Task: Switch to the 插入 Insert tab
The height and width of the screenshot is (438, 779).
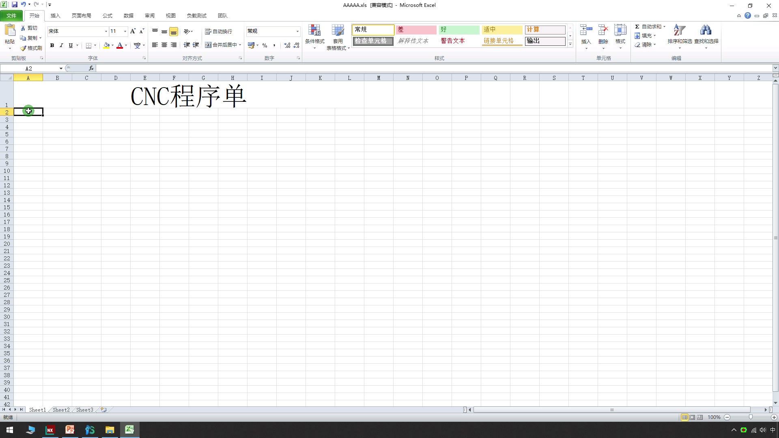Action: pos(55,16)
